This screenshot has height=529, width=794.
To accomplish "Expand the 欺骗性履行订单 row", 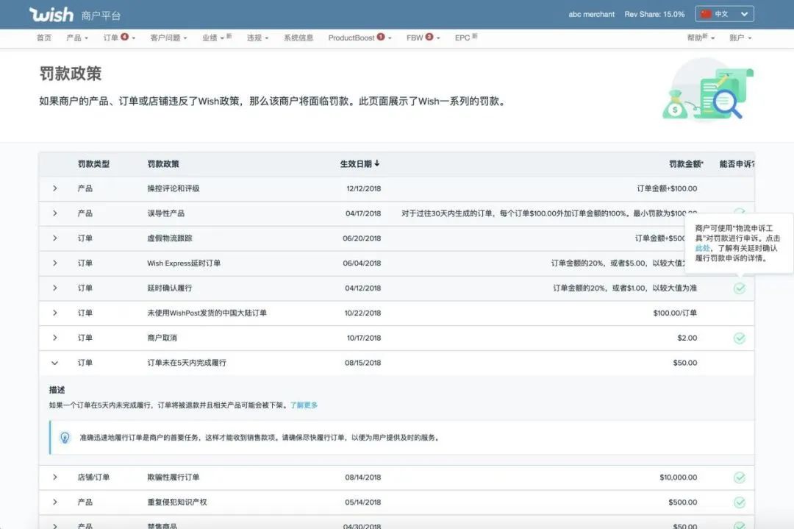I will tap(54, 477).
